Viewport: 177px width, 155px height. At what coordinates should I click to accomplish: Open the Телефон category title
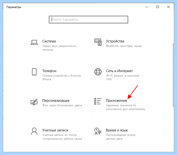point(49,71)
